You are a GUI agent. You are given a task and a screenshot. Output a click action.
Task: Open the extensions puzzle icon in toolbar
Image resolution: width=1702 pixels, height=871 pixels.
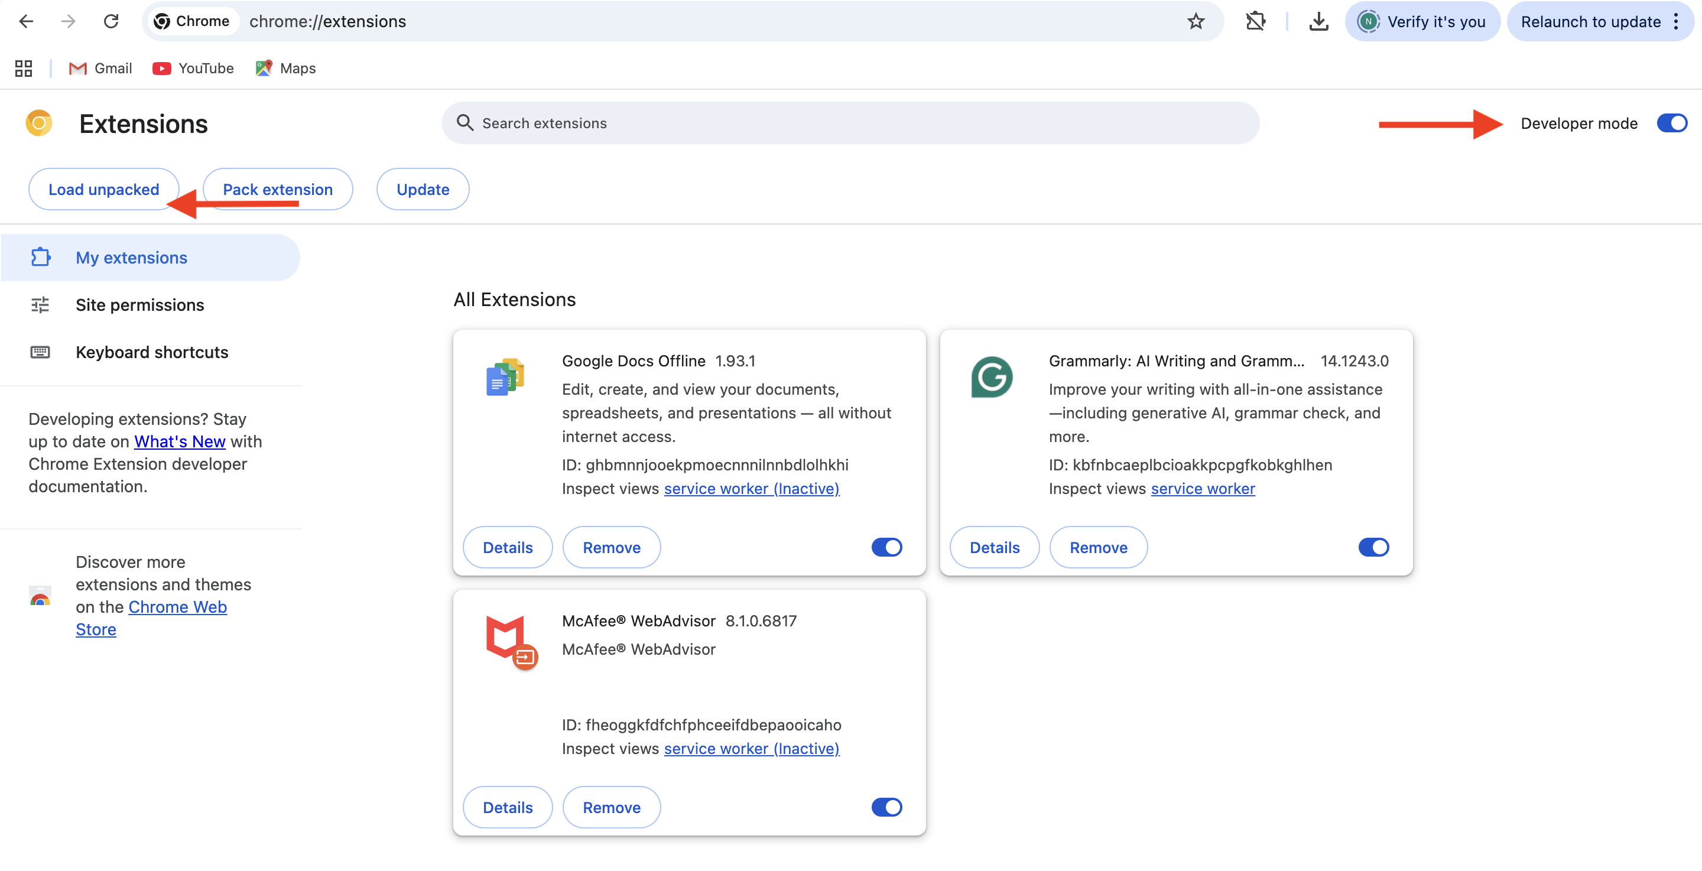1255,22
